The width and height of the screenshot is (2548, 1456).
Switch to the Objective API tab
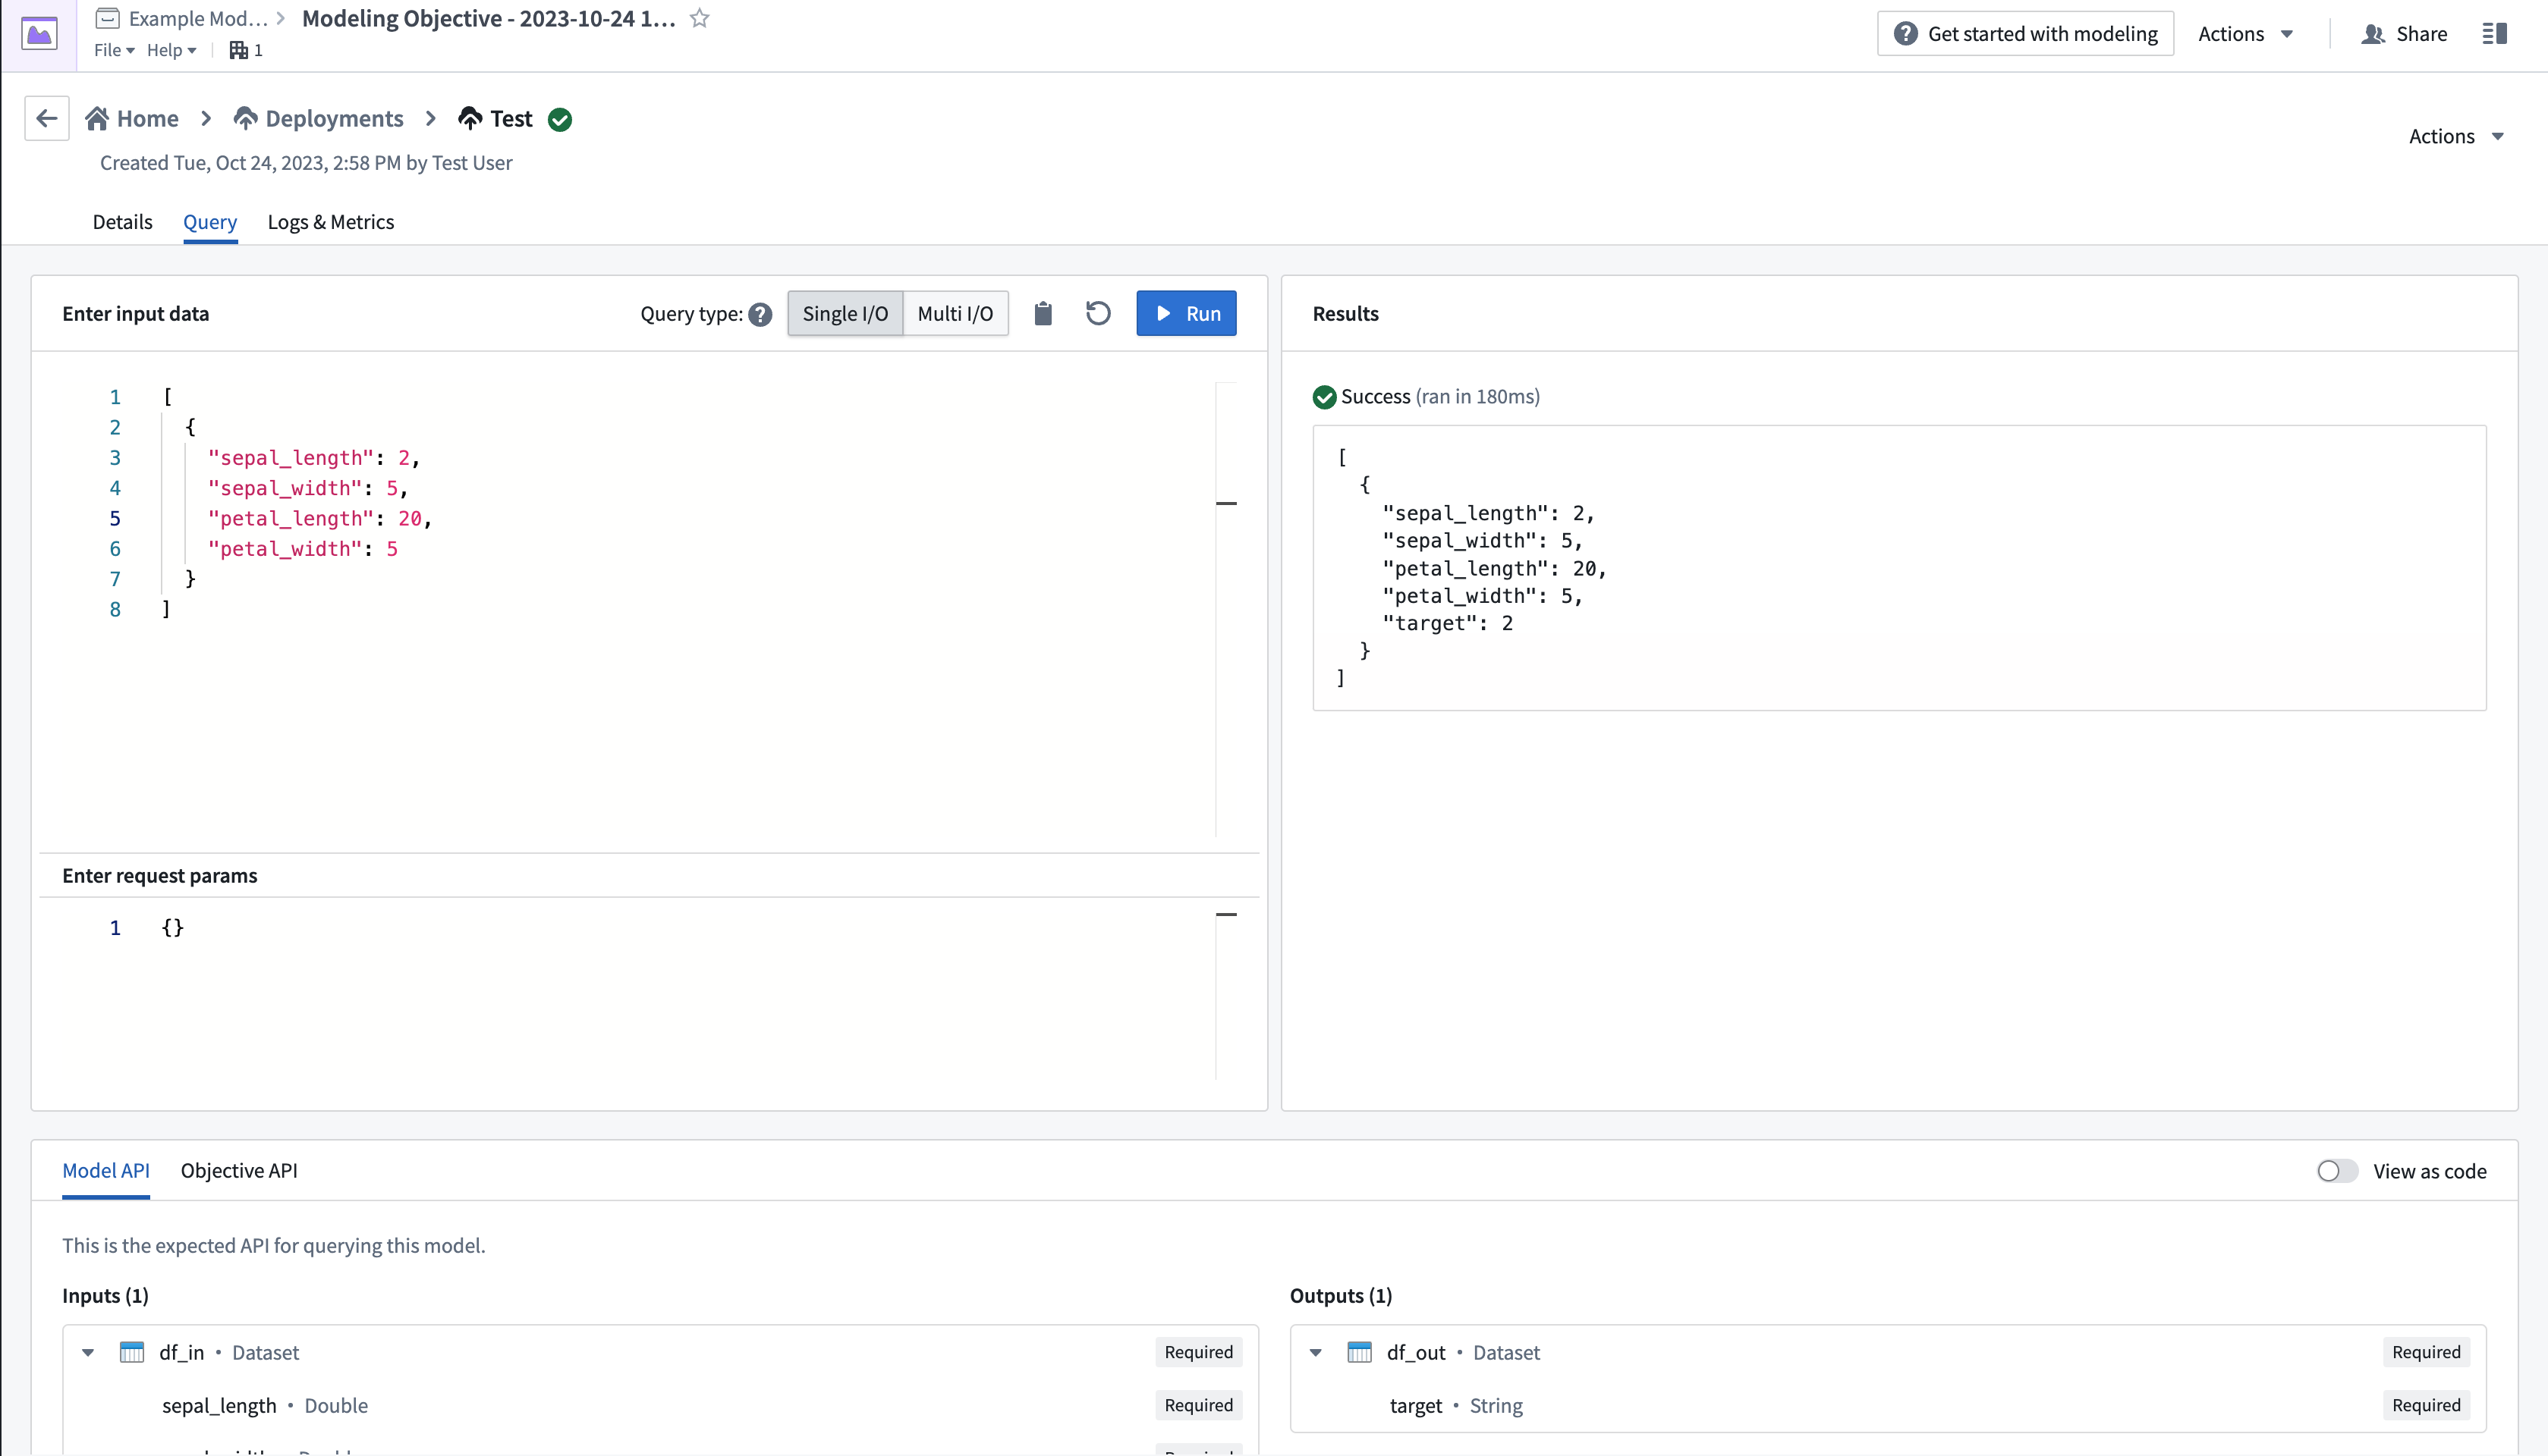pos(238,1171)
